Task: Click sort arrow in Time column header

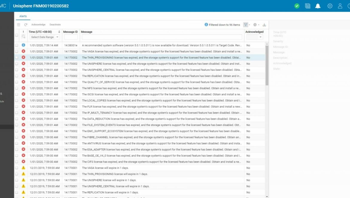Action: (x=59, y=32)
